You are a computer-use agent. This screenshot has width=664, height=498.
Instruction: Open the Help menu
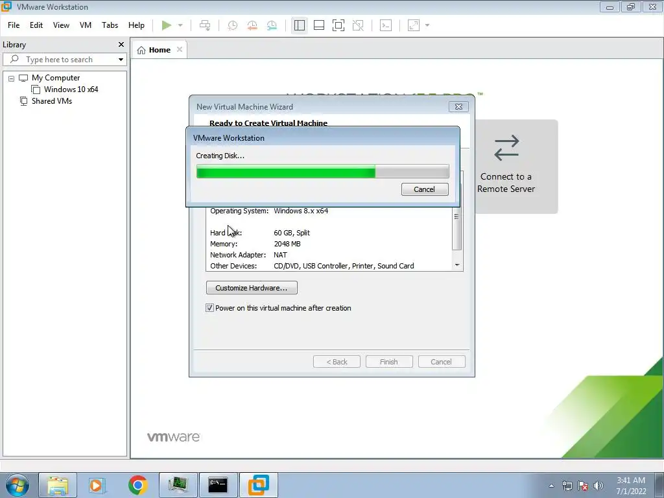coord(136,25)
